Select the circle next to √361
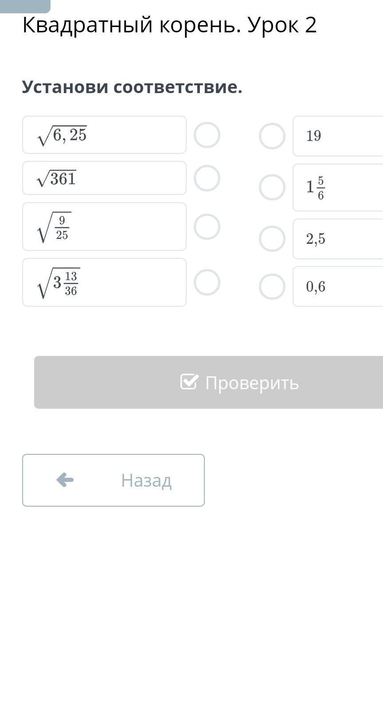The height and width of the screenshot is (715, 383). [x=207, y=178]
